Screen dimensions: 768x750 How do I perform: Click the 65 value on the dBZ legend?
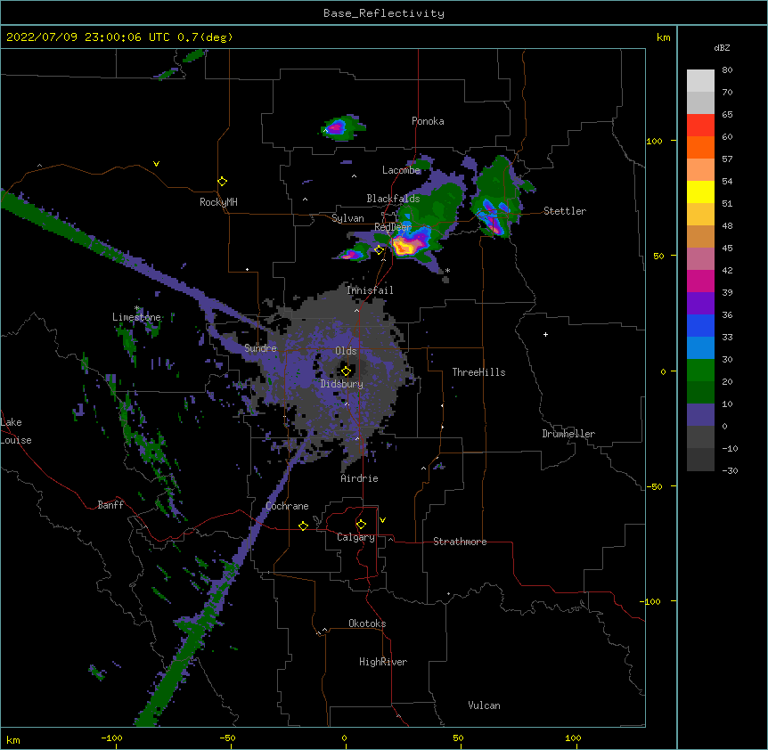pos(727,115)
